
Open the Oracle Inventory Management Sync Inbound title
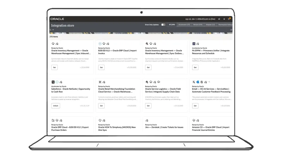71,52
